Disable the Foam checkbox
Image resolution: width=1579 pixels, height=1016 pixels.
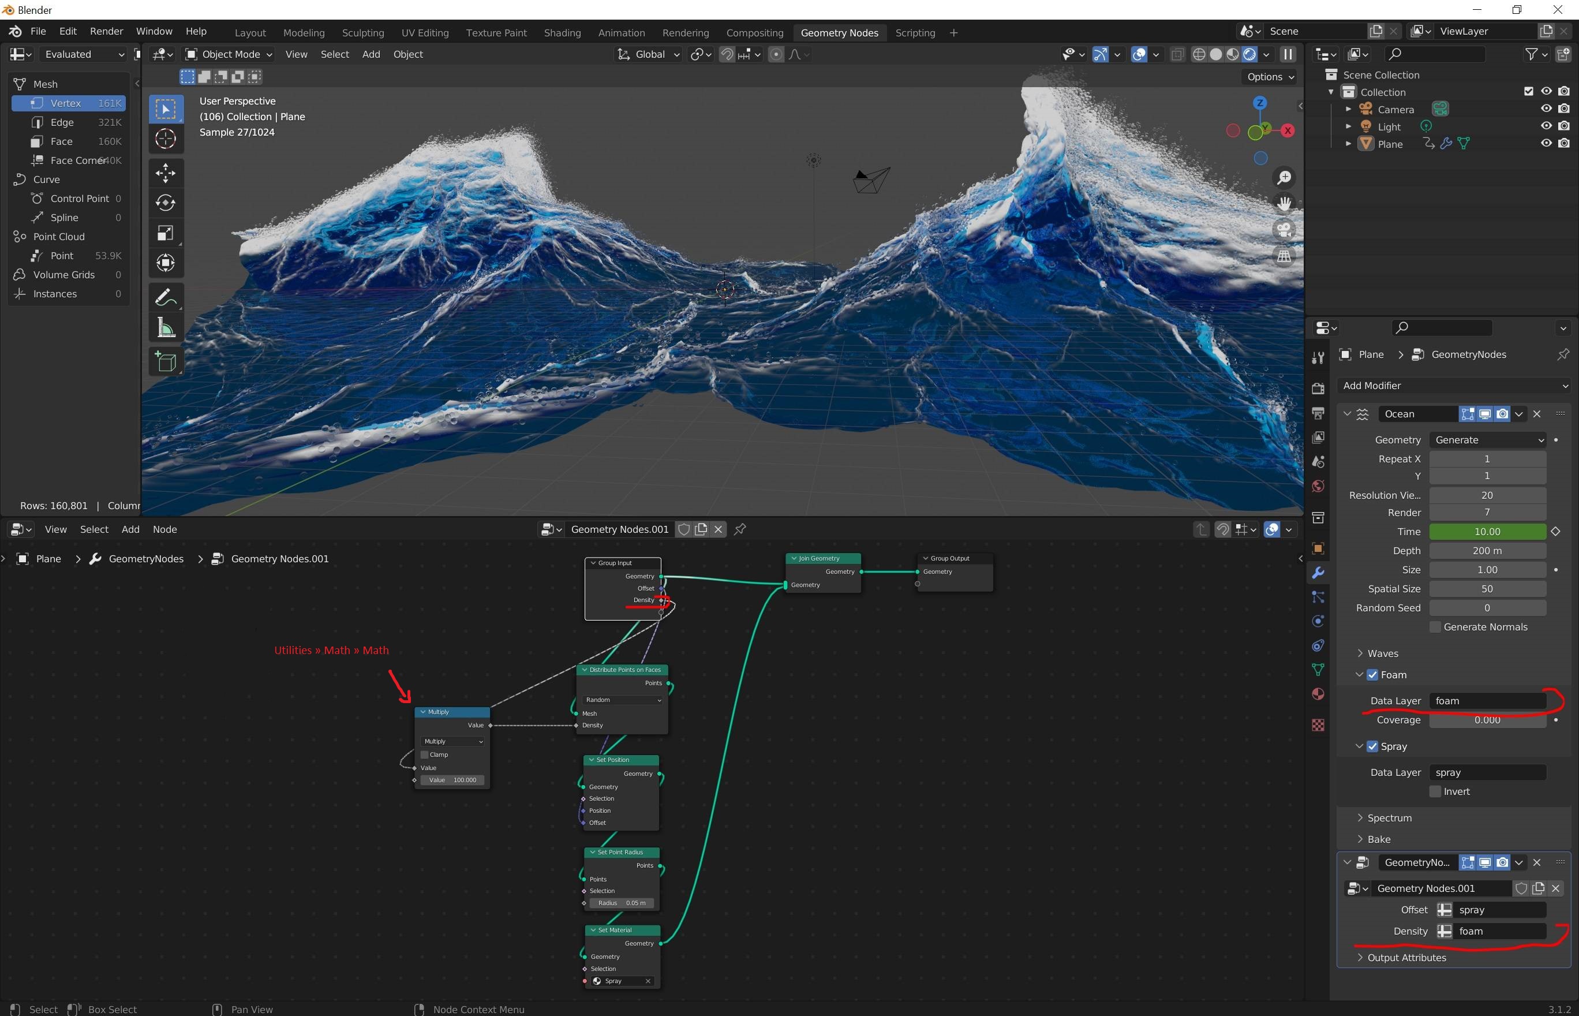click(1372, 675)
